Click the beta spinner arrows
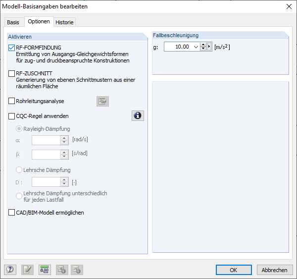 [64, 155]
